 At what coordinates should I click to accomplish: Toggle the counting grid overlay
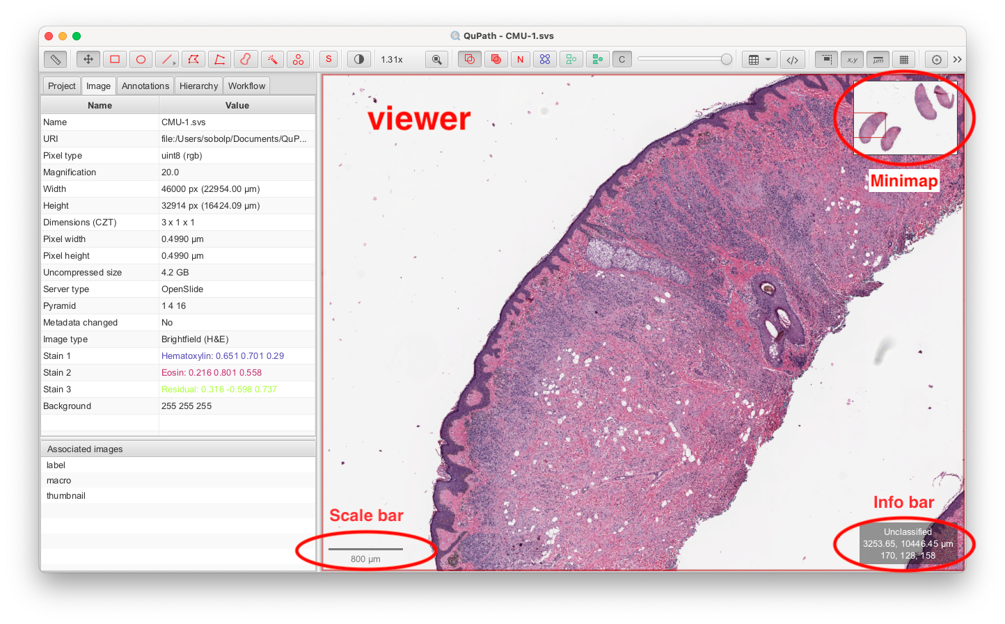click(904, 59)
